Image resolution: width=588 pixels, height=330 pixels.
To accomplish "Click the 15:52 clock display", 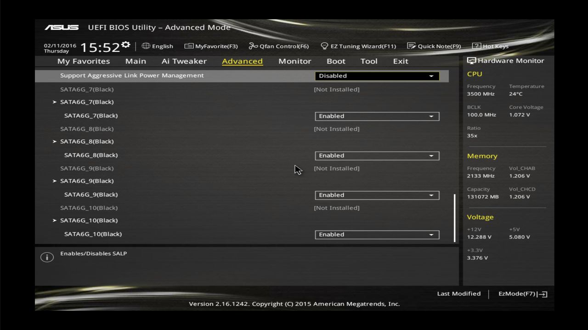I will tap(100, 47).
